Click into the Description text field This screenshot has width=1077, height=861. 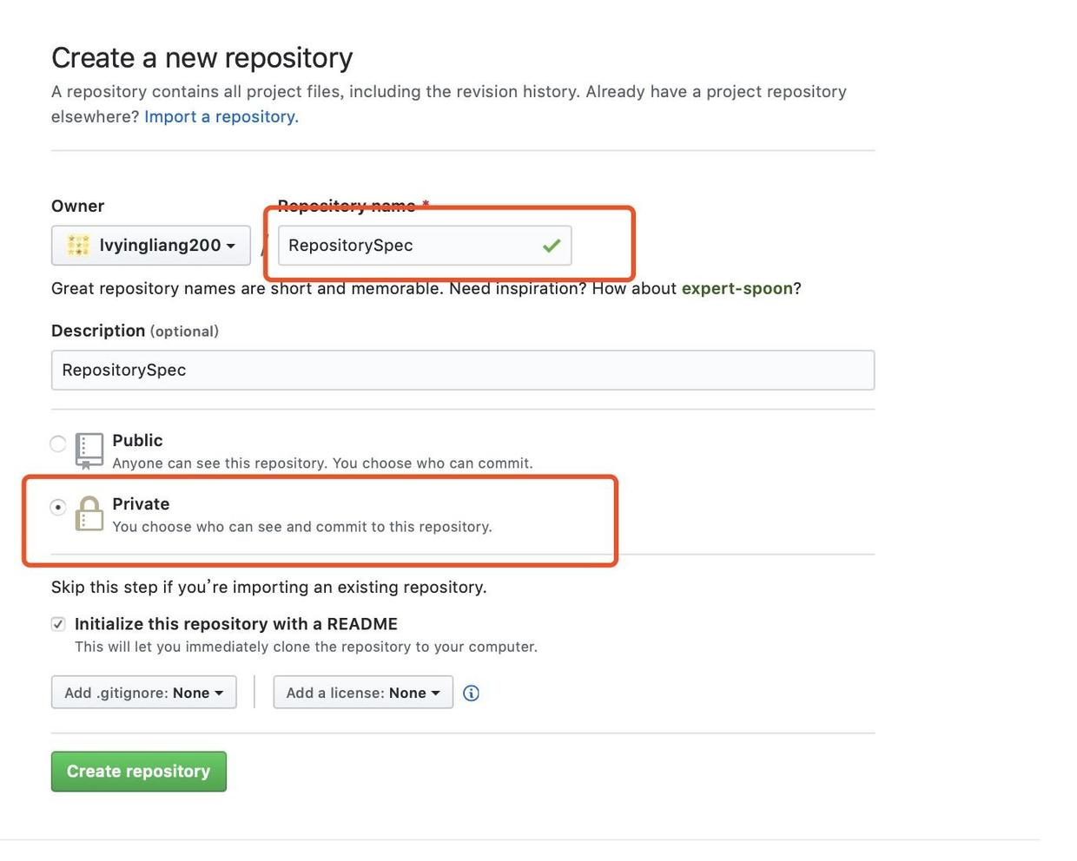click(x=462, y=371)
